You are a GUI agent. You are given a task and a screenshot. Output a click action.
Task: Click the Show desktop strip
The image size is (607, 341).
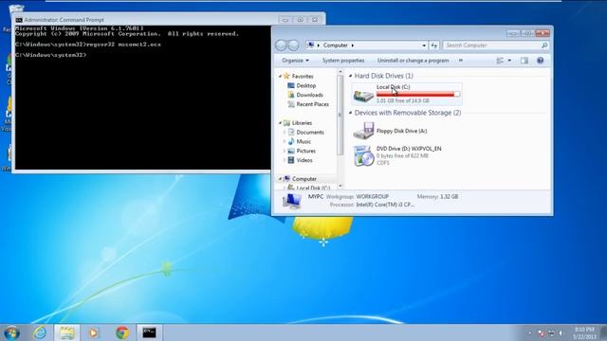604,332
